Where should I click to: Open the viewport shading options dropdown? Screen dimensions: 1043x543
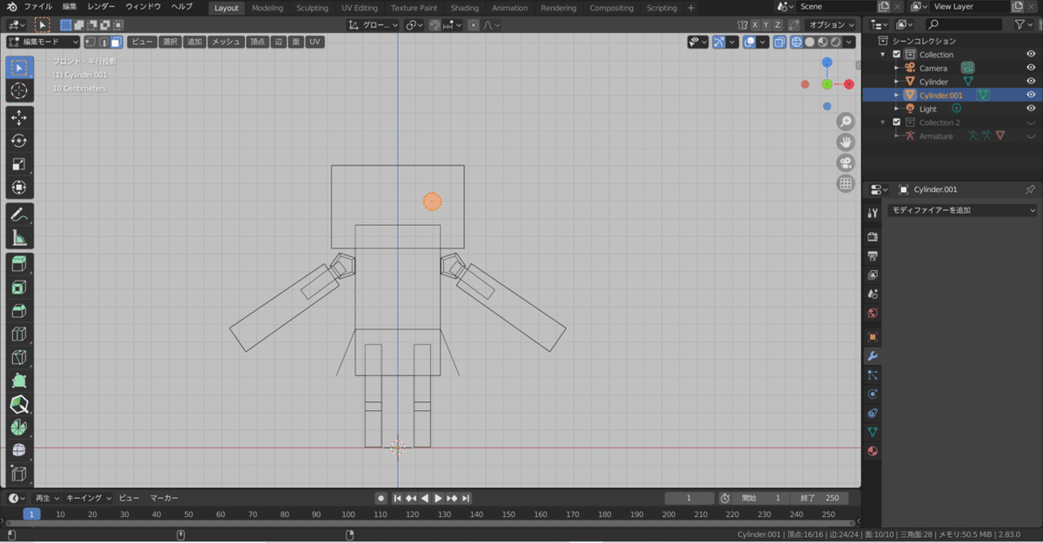coord(850,42)
